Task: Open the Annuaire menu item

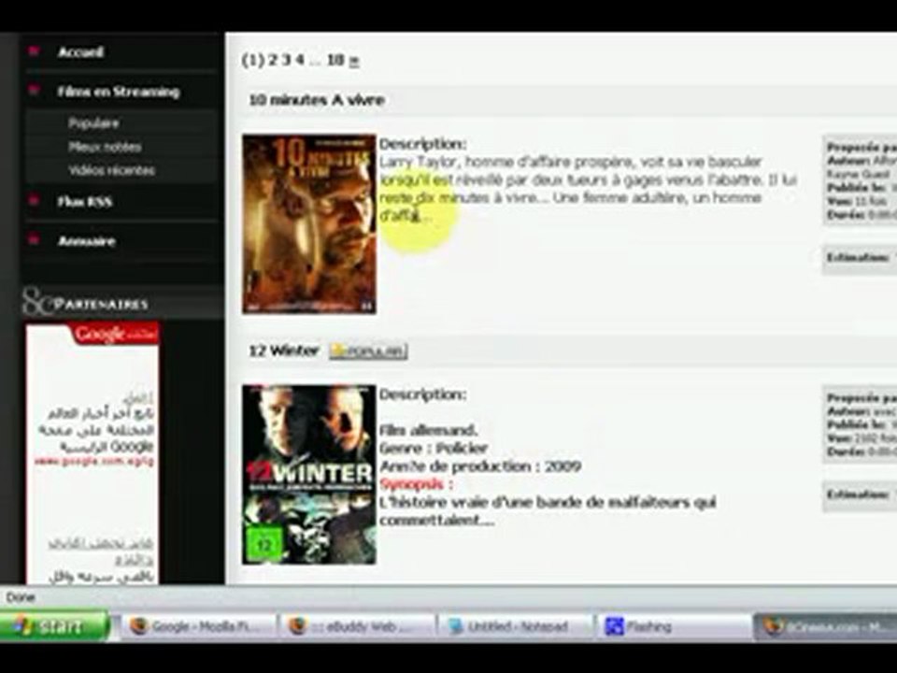Action: 86,241
